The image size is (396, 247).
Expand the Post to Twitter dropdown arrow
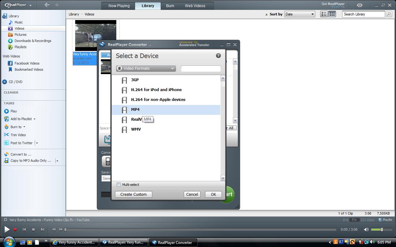(x=37, y=143)
